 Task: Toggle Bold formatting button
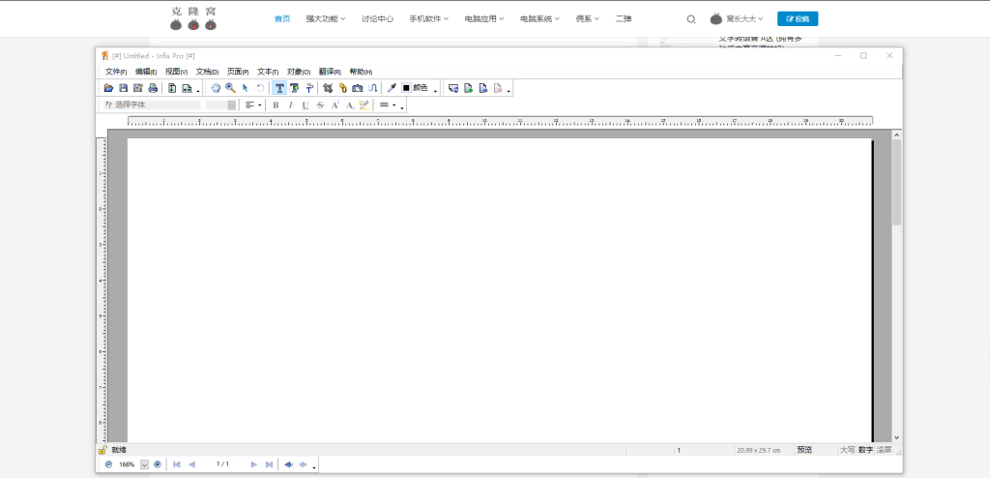276,105
